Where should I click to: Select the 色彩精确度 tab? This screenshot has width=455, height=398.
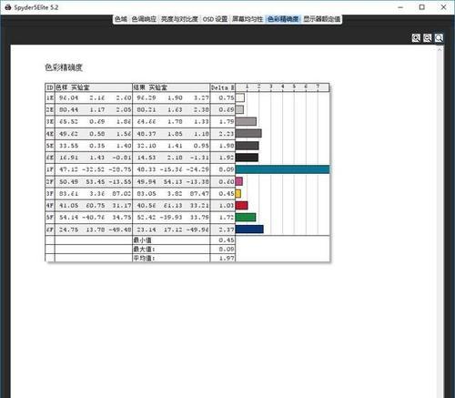pyautogui.click(x=283, y=19)
